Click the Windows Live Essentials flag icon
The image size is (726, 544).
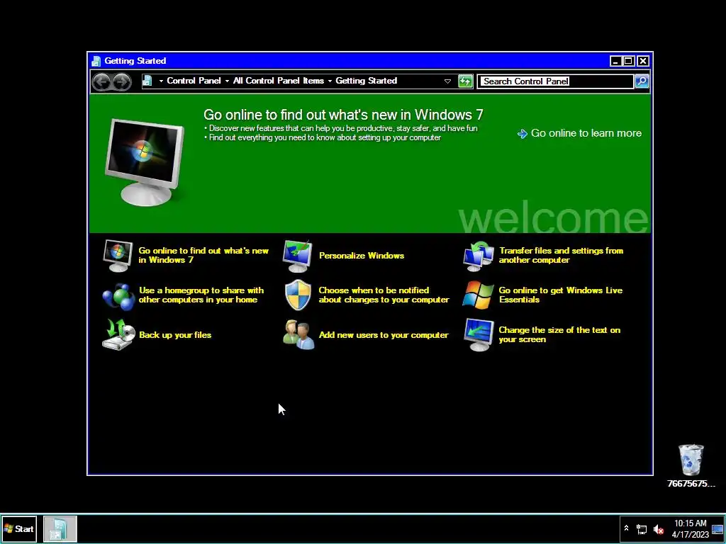(478, 295)
